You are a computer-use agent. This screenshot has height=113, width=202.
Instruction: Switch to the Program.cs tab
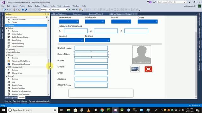click(78, 14)
